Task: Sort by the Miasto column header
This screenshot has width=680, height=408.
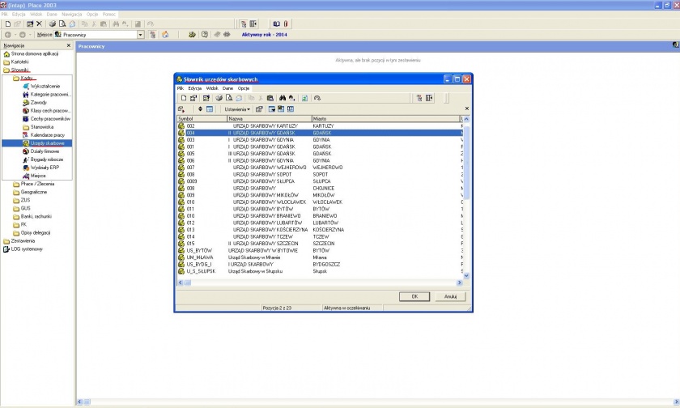Action: tap(385, 119)
